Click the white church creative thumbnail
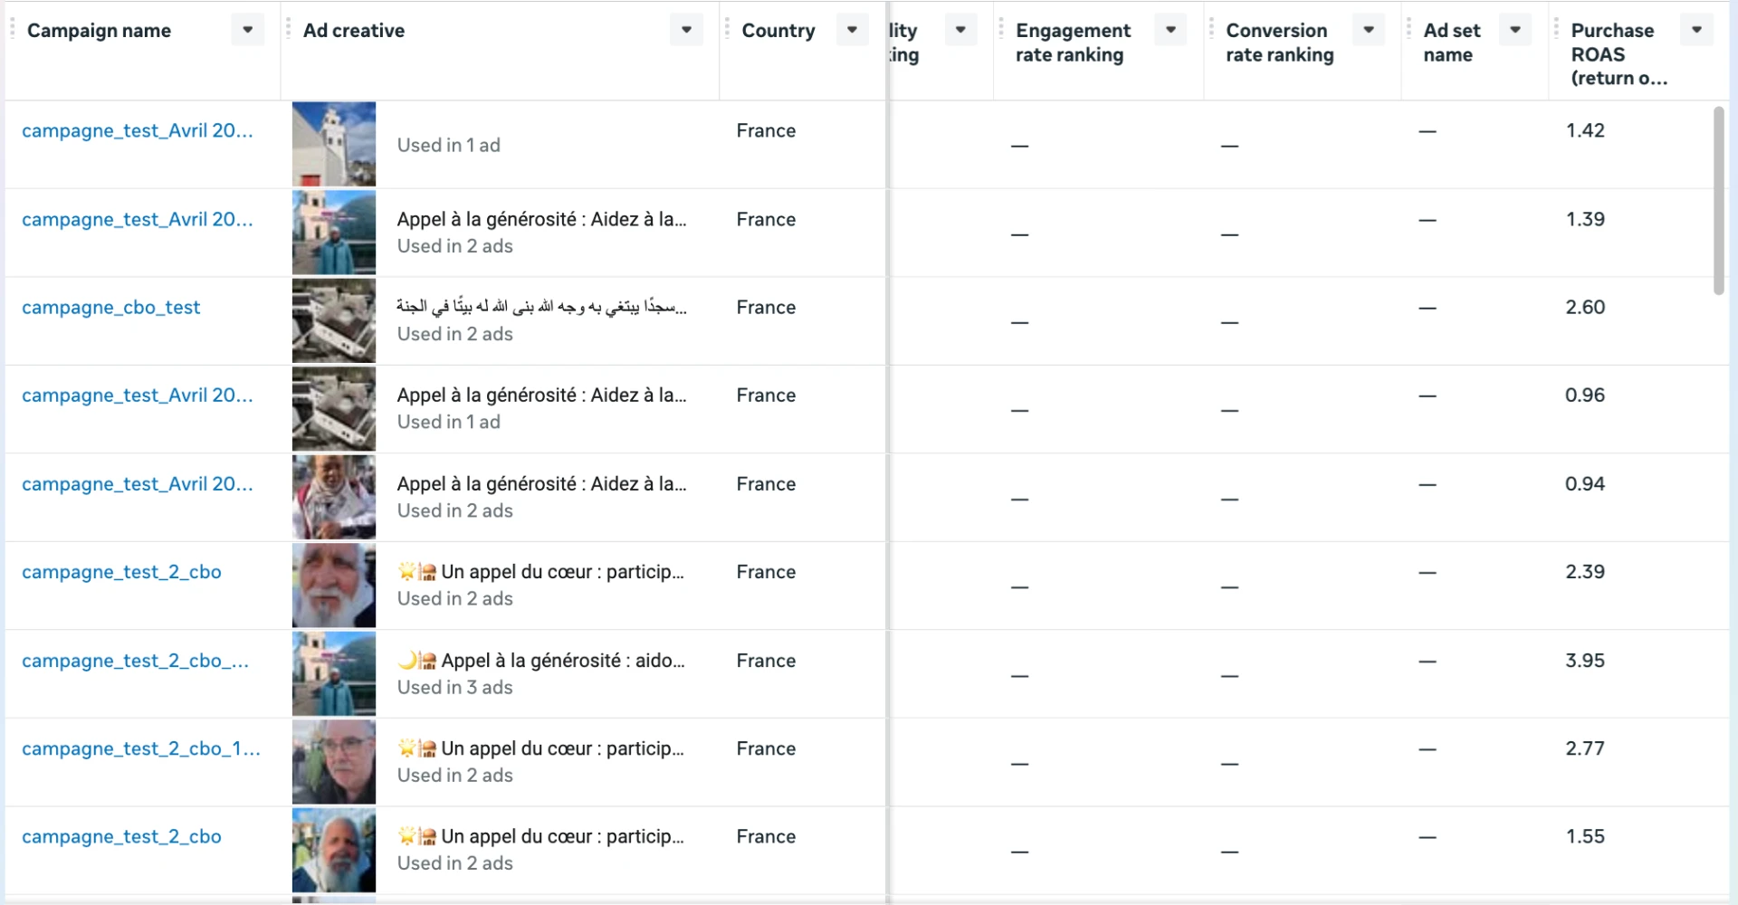 tap(334, 144)
